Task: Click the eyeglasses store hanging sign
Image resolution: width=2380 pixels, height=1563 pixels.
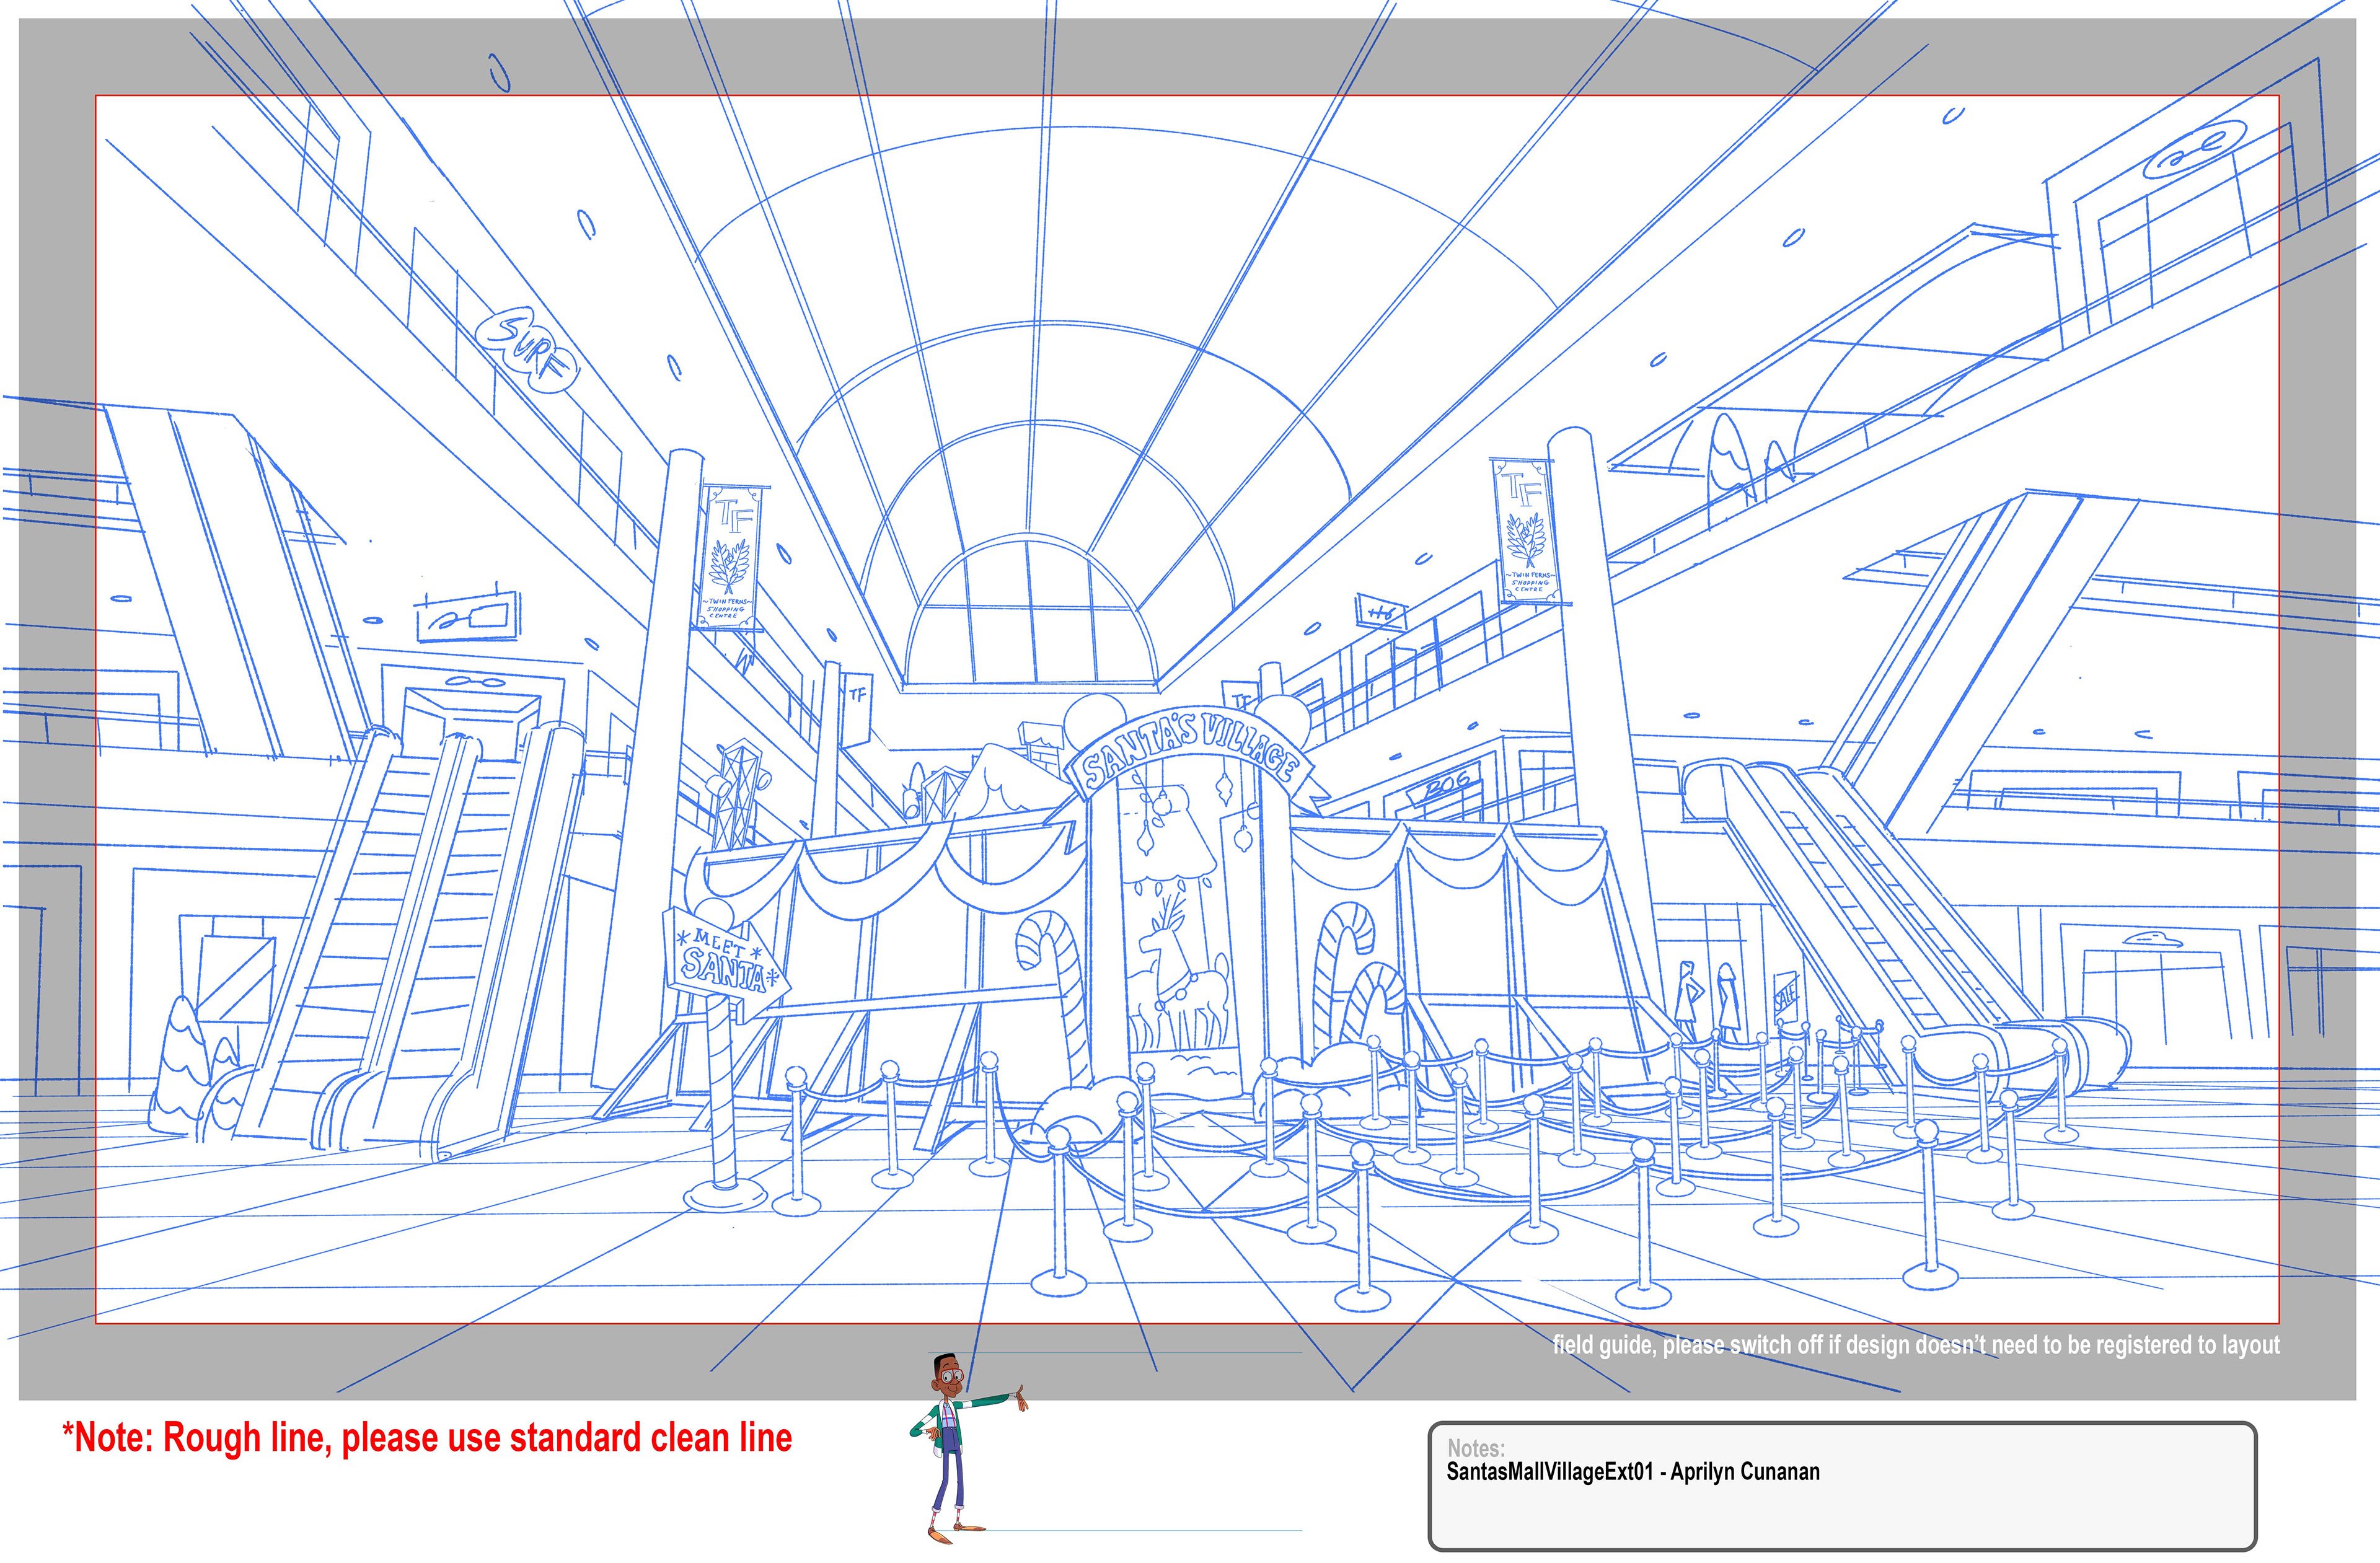Action: click(468, 616)
